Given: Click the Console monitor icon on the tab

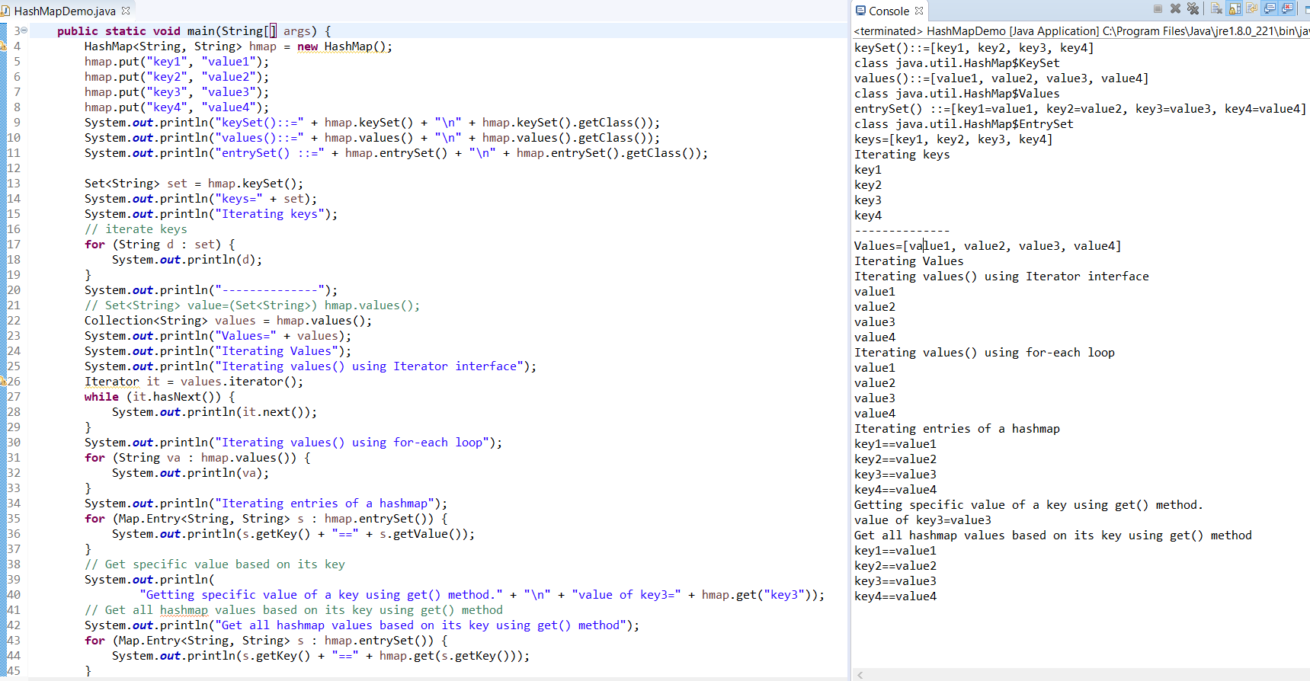Looking at the screenshot, I should [x=860, y=11].
